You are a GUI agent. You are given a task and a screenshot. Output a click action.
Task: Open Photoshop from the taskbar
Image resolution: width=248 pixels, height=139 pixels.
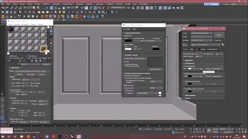(x=85, y=137)
